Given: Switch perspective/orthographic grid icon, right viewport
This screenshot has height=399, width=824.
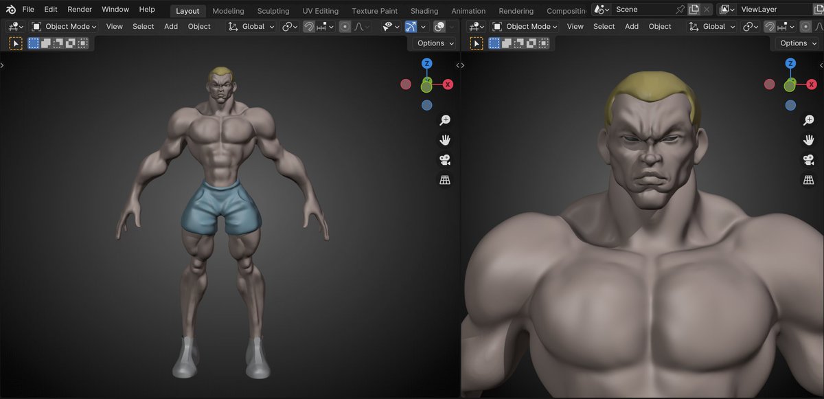Looking at the screenshot, I should click(x=809, y=180).
